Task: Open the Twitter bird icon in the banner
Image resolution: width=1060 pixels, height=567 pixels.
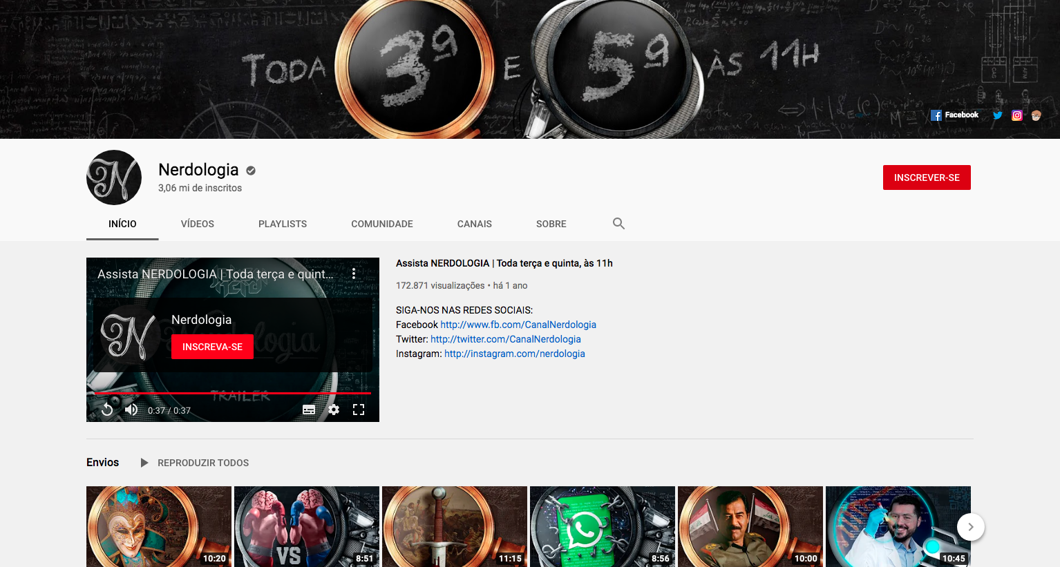Action: [x=997, y=115]
